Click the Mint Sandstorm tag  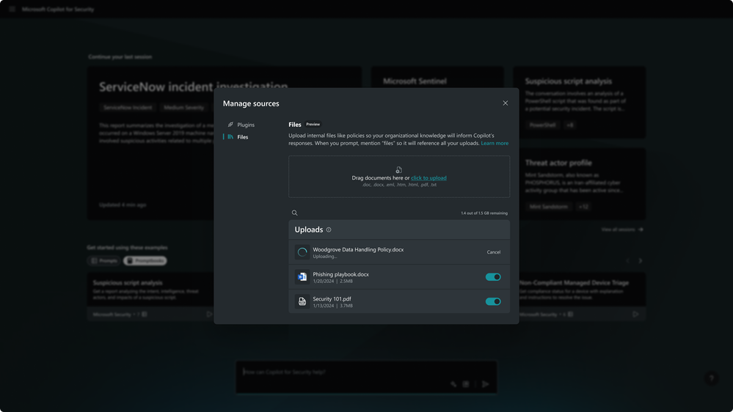click(548, 207)
